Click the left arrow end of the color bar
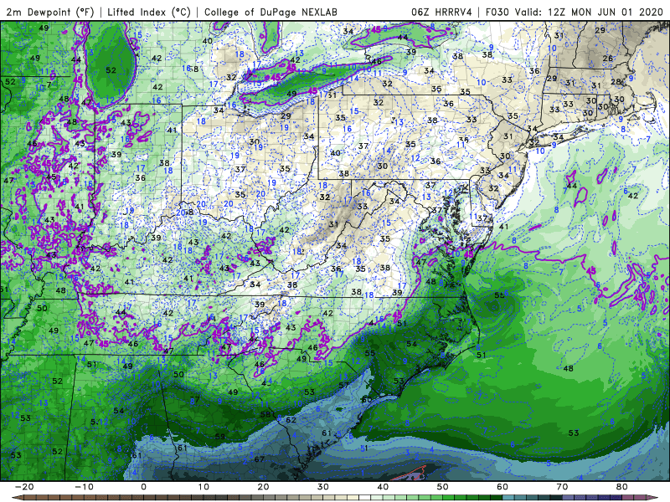This screenshot has height=502, width=670. coord(16,498)
